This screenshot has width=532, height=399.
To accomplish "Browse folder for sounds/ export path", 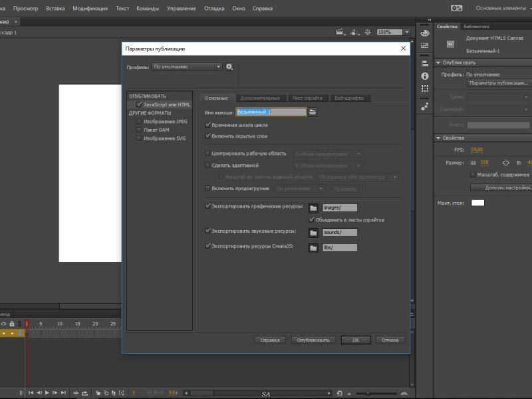I will 313,233.
